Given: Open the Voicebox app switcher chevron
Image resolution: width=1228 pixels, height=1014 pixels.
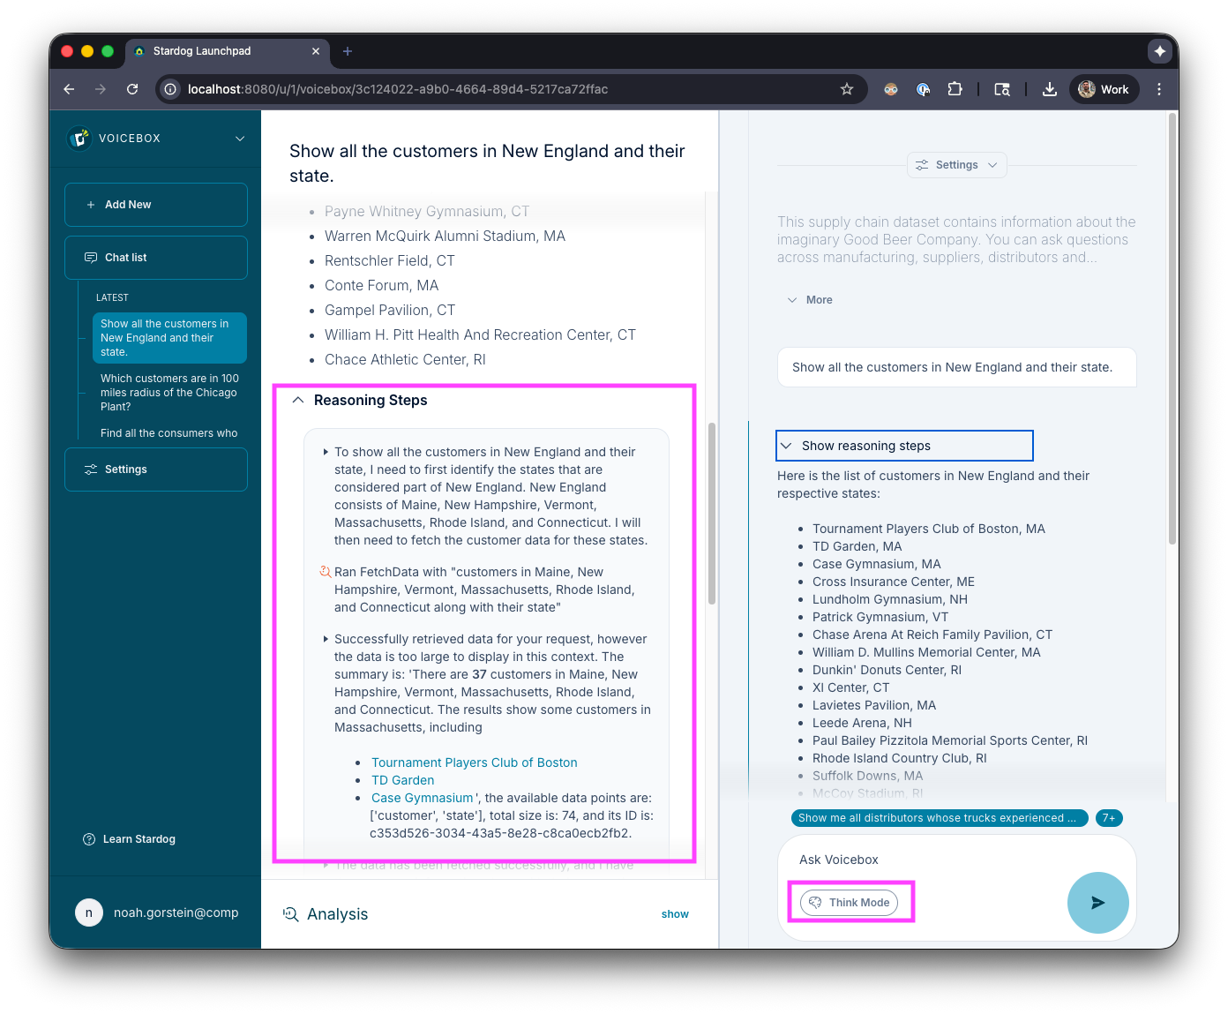Looking at the screenshot, I should pyautogui.click(x=240, y=139).
